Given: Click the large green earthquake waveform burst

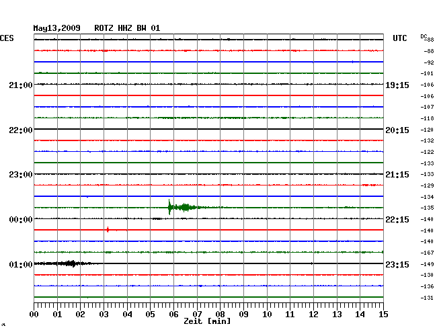Looking at the screenshot, I should (184, 207).
